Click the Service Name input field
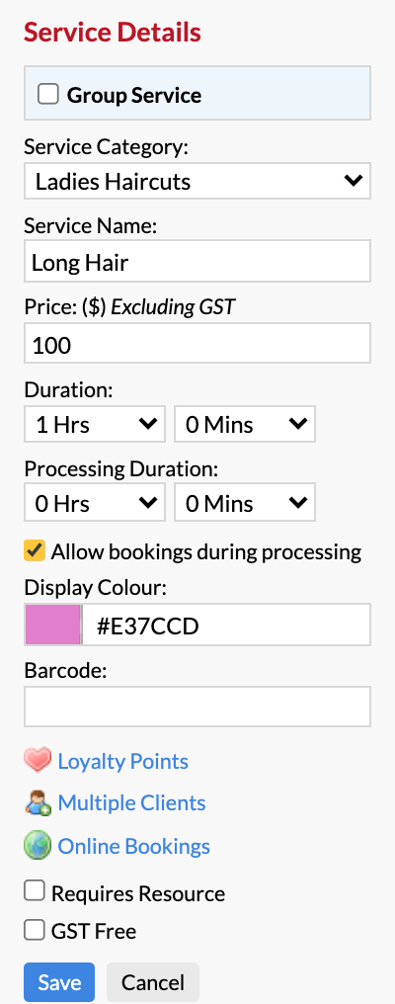Viewport: 395px width, 1004px height. [197, 261]
